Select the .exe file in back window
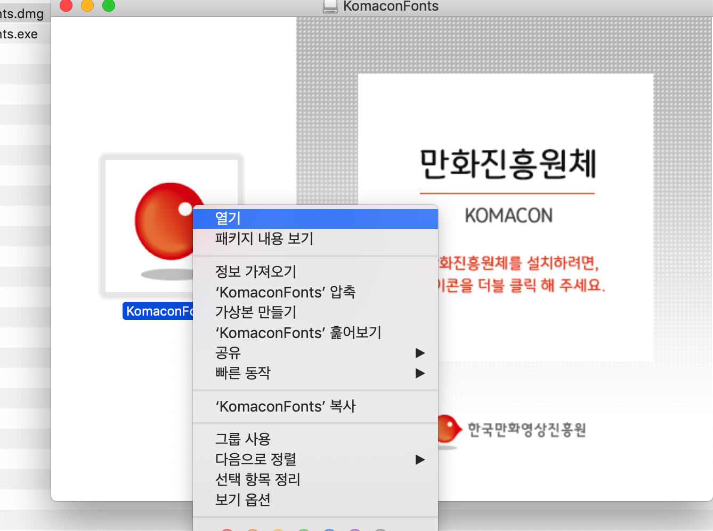Viewport: 713px width, 531px height. pyautogui.click(x=19, y=34)
